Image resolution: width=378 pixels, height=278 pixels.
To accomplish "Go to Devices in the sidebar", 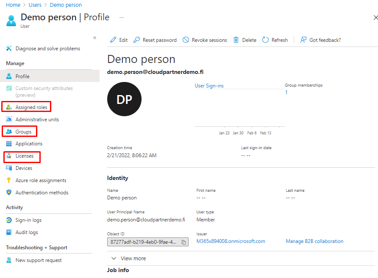I will click(24, 168).
